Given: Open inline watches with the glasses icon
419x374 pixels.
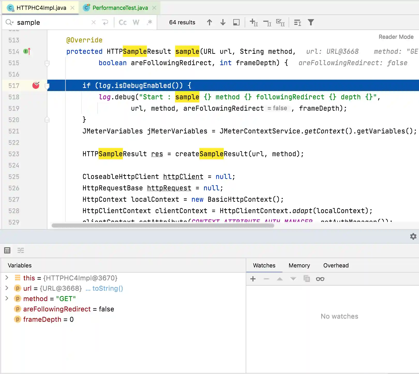Looking at the screenshot, I should pos(320,279).
